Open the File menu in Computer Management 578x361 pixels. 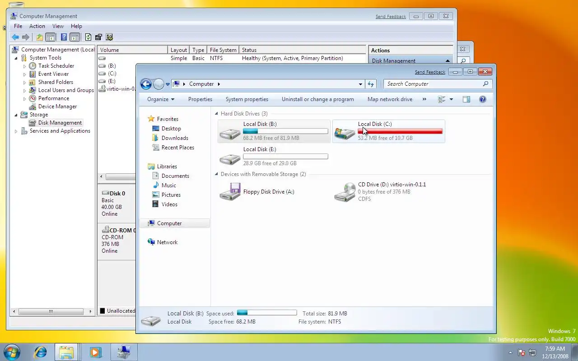(x=18, y=26)
